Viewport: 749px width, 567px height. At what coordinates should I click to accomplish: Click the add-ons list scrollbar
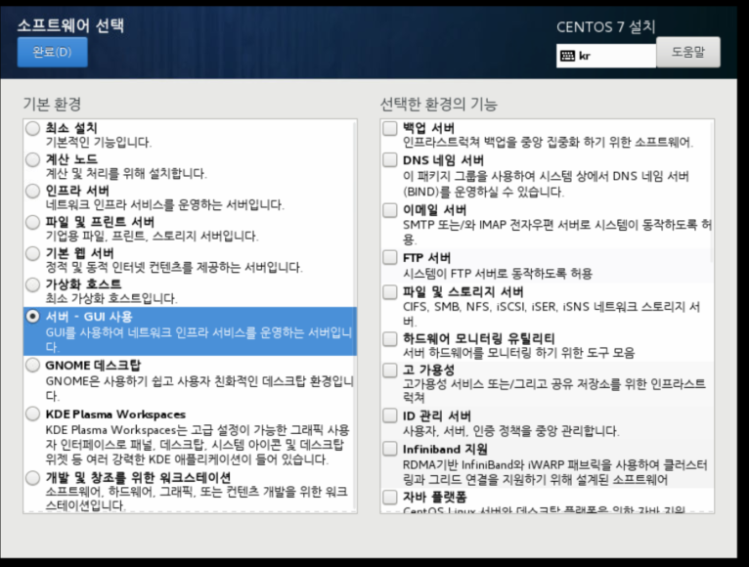coord(712,191)
